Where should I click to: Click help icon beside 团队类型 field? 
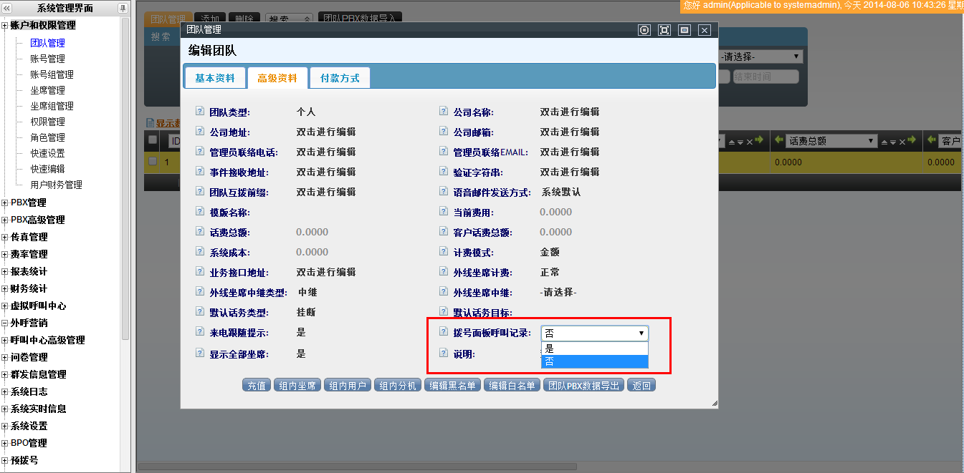[x=199, y=112]
